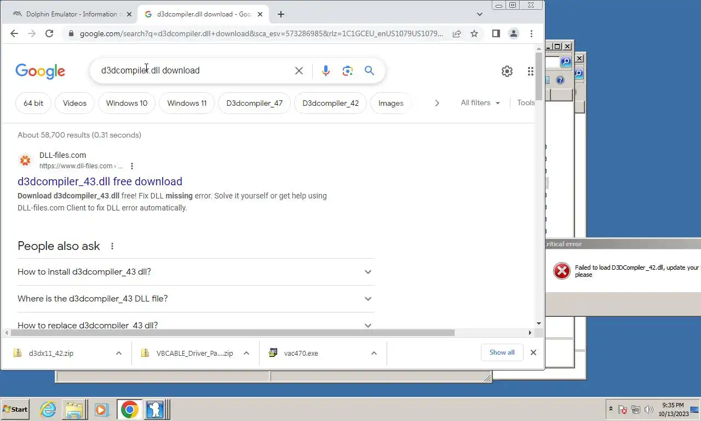Viewport: 701px width, 421px height.
Task: Show more filter chips with arrow
Action: pyautogui.click(x=436, y=103)
